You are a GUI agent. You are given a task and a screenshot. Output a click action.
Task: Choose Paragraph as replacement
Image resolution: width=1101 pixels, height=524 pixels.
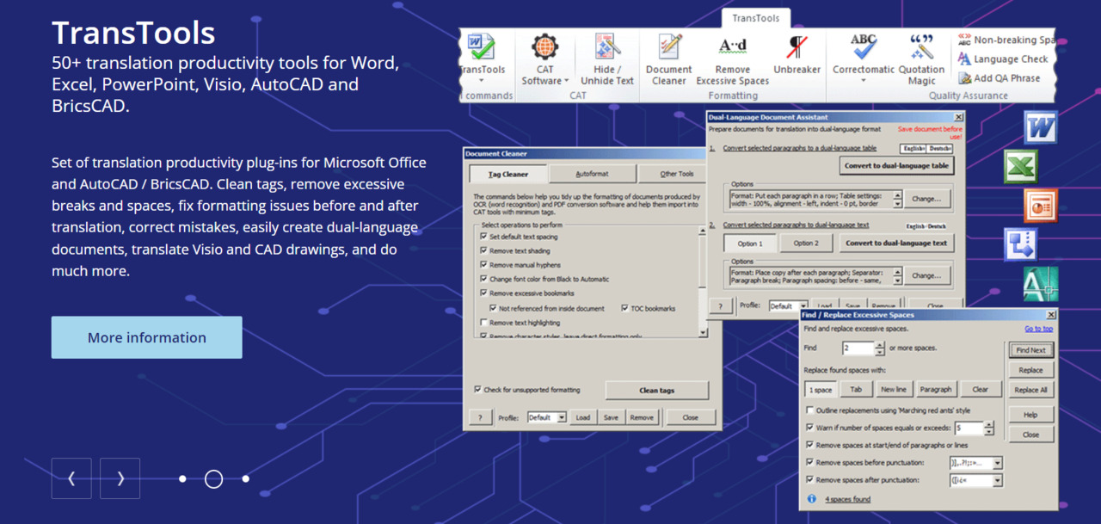pyautogui.click(x=936, y=389)
